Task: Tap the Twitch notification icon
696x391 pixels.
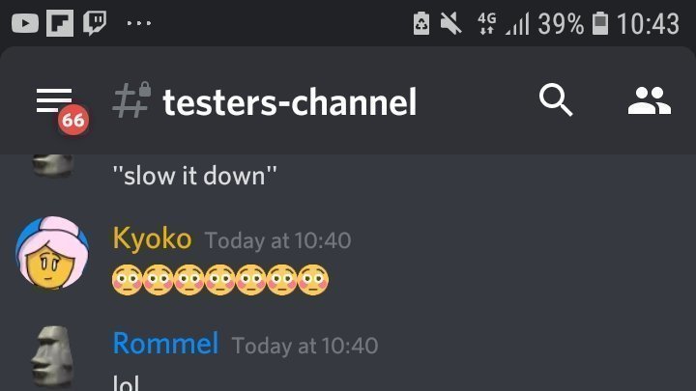Action: (x=95, y=23)
